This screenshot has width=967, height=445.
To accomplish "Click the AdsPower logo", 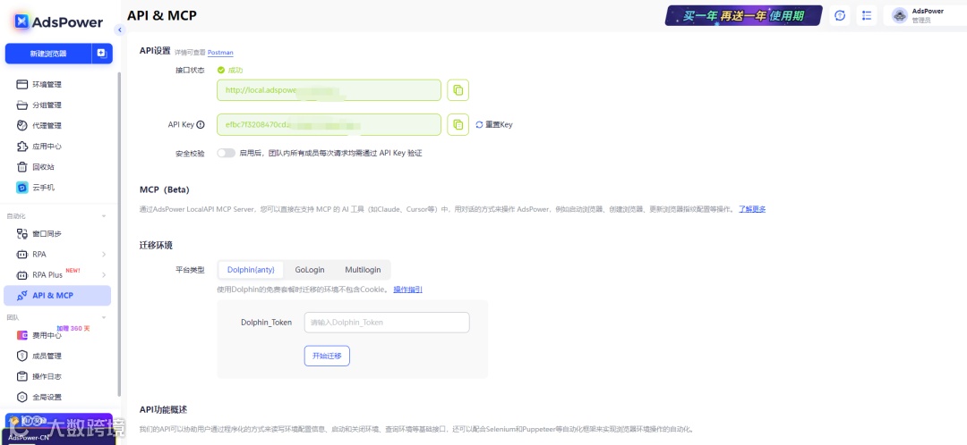I will click(x=59, y=21).
